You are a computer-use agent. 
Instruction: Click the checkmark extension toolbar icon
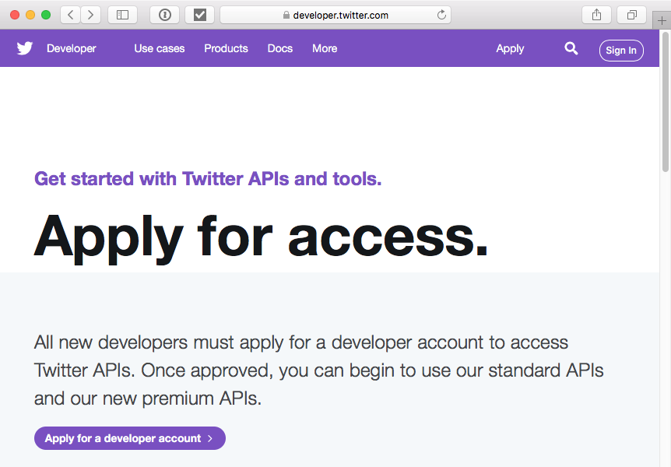click(x=200, y=15)
